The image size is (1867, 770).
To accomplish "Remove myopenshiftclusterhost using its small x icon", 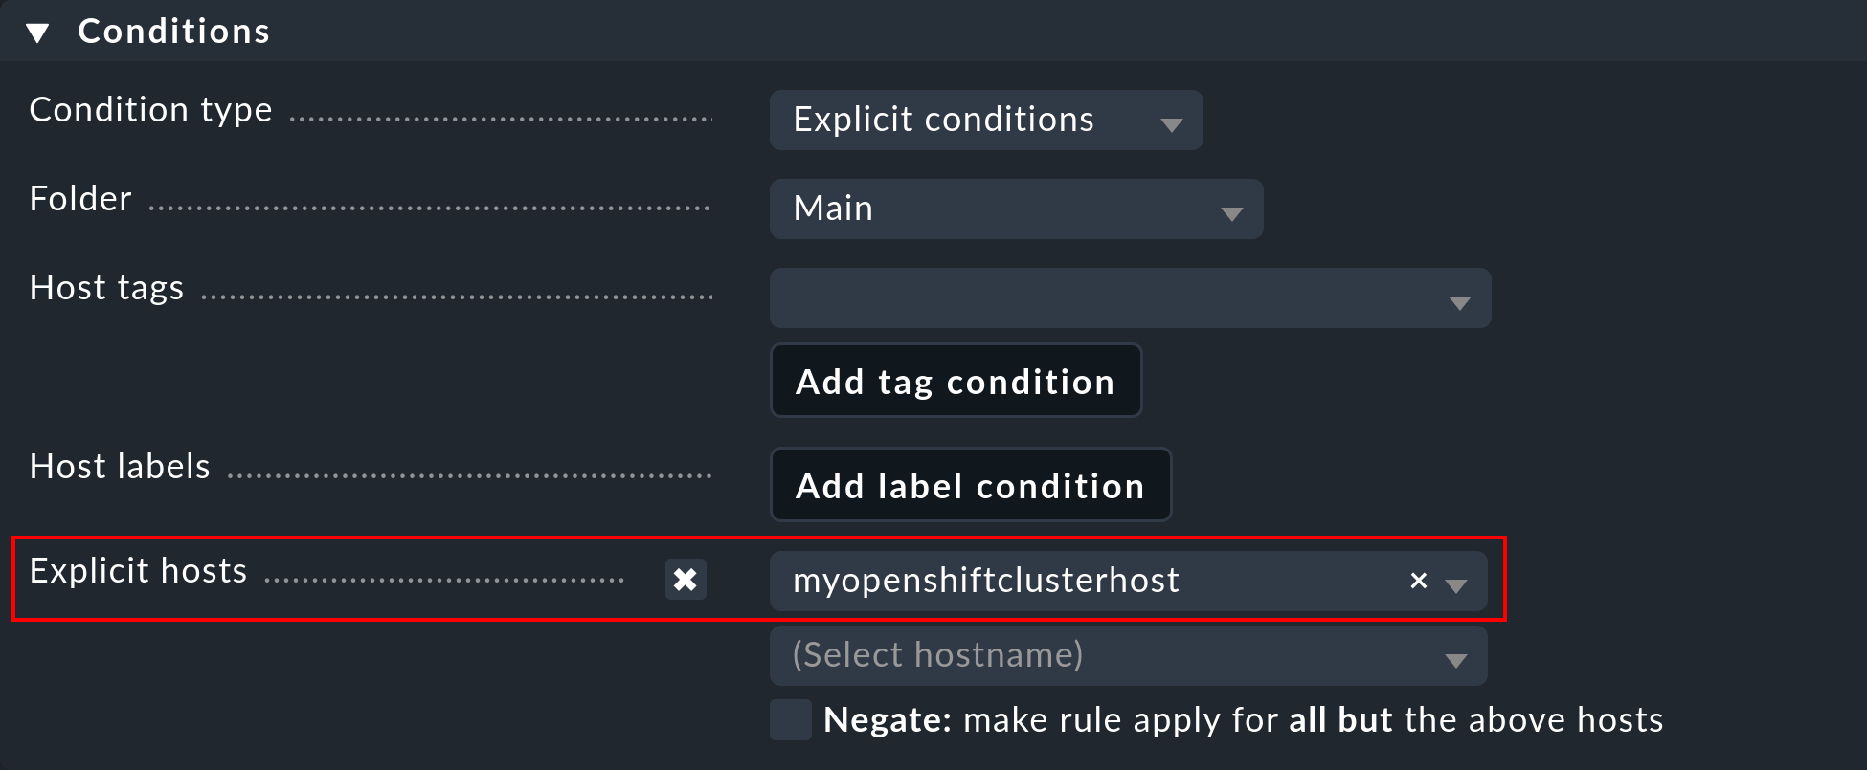I will coord(1417,580).
